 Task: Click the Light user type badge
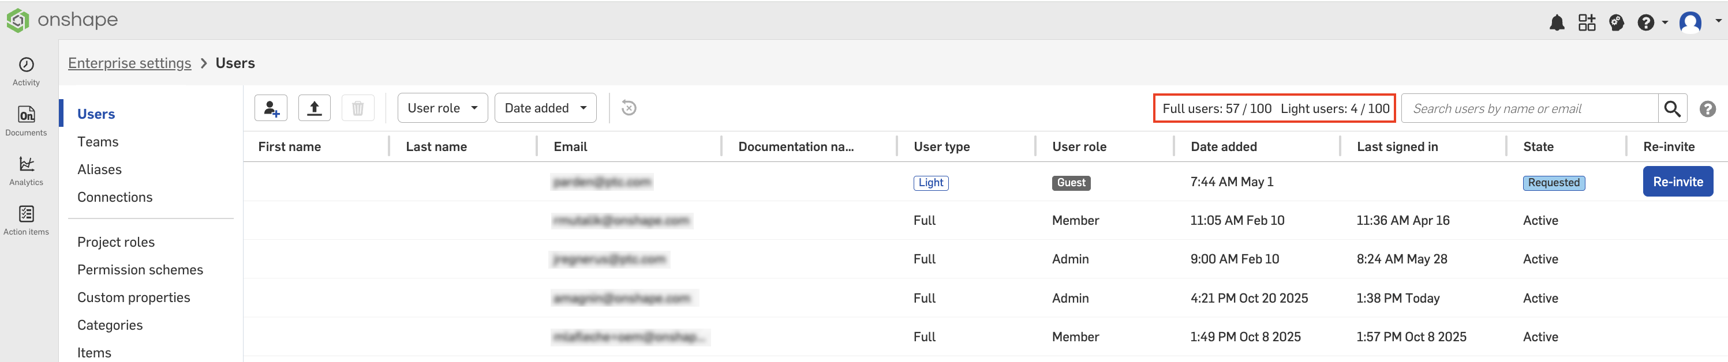[x=931, y=182]
